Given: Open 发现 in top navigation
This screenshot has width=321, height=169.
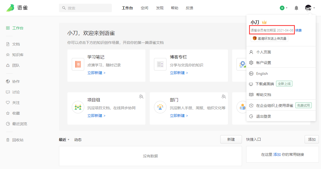Looking at the screenshot, I should (x=160, y=8).
